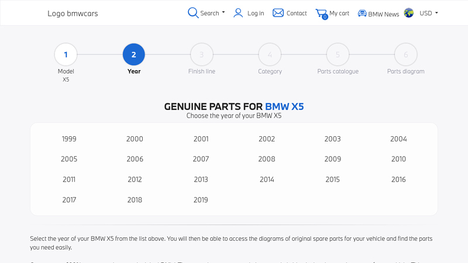468x263 pixels.
Task: Pick 2013 from the year list
Action: click(x=201, y=179)
